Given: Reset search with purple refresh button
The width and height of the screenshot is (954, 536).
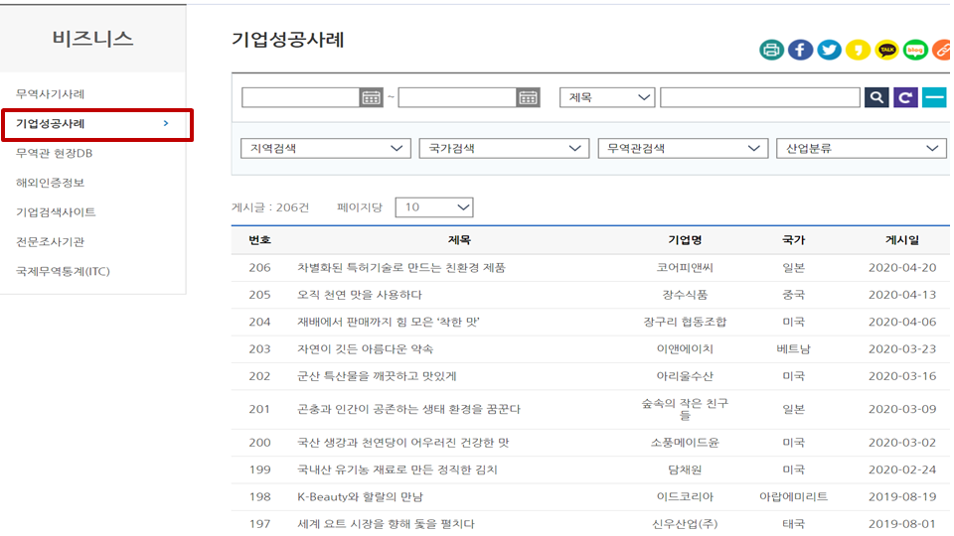Looking at the screenshot, I should [905, 97].
